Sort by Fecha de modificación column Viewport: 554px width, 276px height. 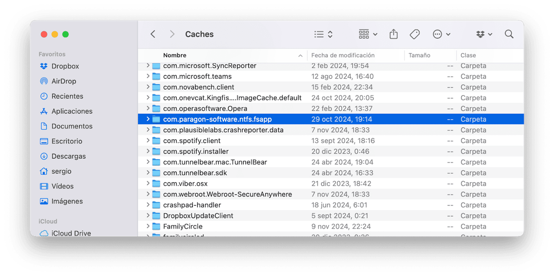click(343, 55)
